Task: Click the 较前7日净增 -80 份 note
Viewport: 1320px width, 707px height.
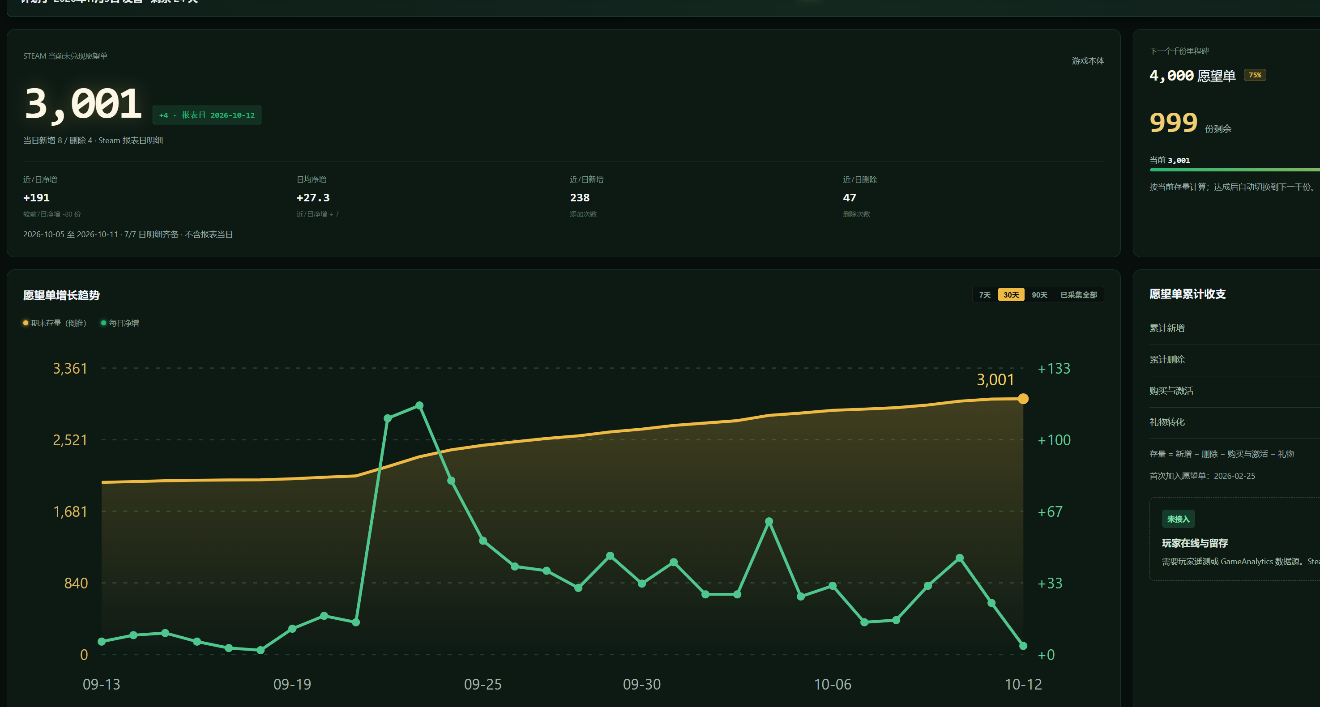Action: (52, 214)
